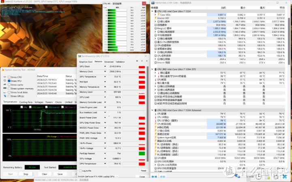Click GPU-Z refresh sensors icon
The height and width of the screenshot is (182, 292).
(142, 61)
